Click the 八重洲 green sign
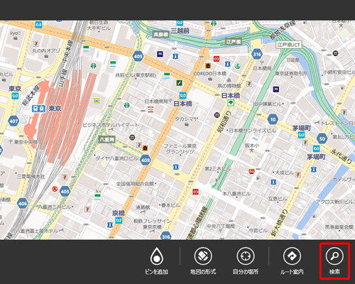Image resolution: width=355 pixels, height=284 pixels. coord(106,139)
